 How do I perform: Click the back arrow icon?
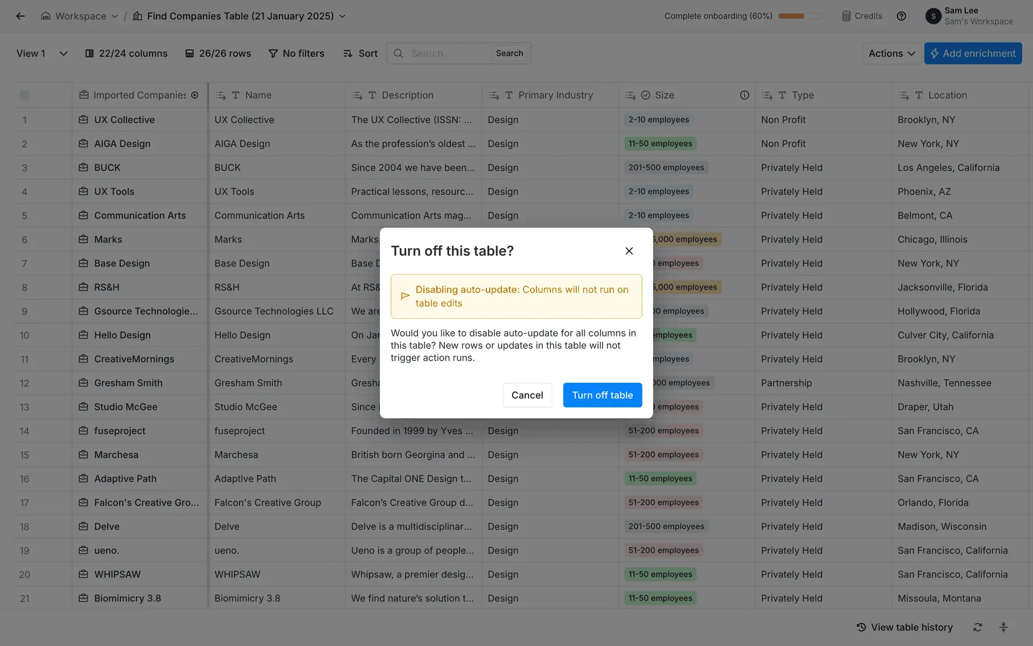[20, 16]
